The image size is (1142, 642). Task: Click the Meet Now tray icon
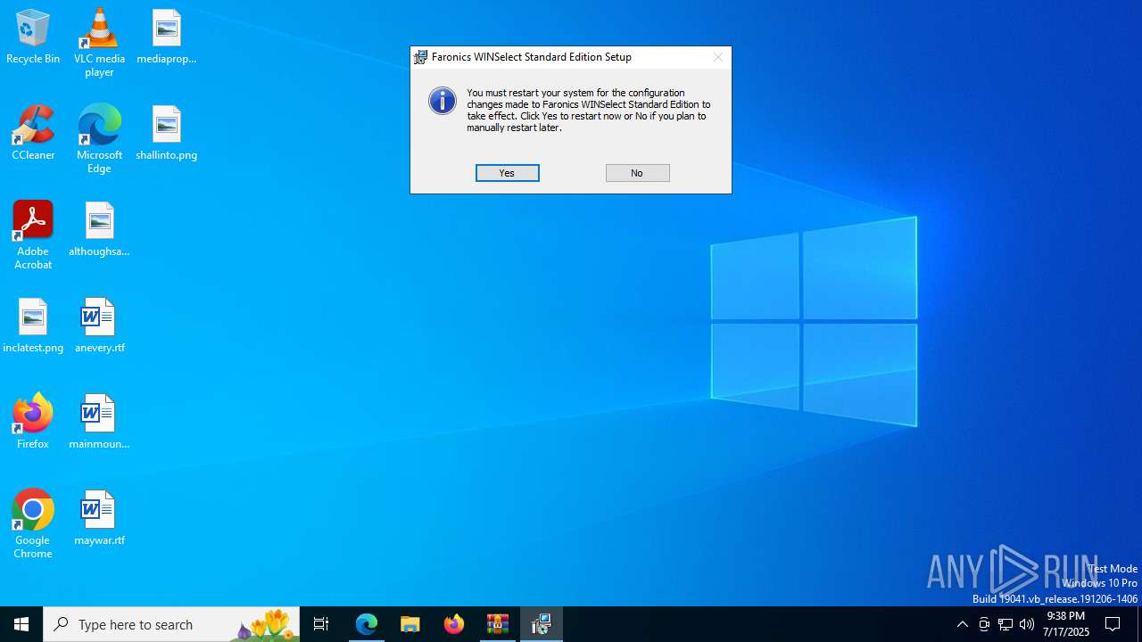tap(984, 624)
